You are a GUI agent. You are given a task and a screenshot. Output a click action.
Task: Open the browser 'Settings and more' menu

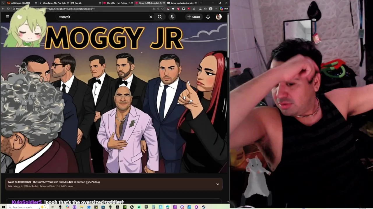(216, 9)
